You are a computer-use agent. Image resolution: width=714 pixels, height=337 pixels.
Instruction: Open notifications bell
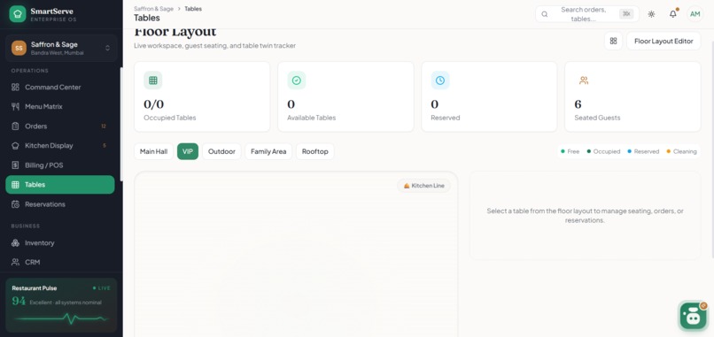[672, 14]
